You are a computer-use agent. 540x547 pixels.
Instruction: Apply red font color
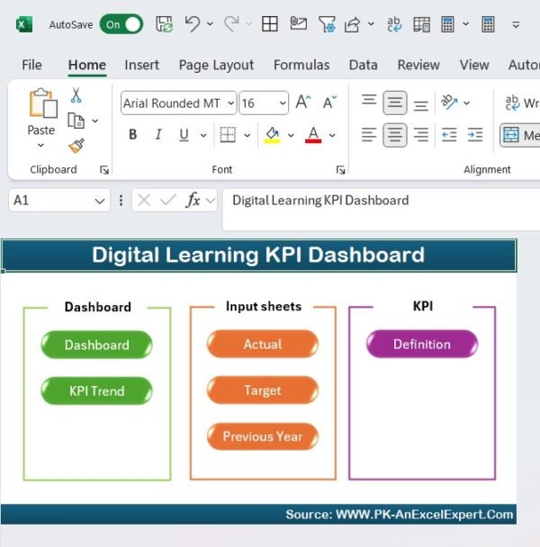pos(313,135)
